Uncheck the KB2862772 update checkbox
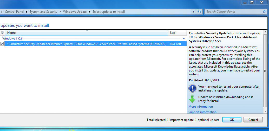269x131 pixels. click(x=2, y=44)
